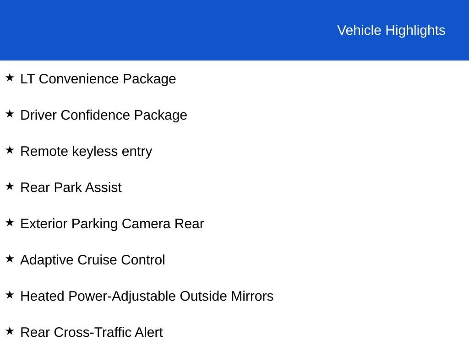Select Heated Power-Adjustable Outside Mirrors text
469x352 pixels.
(147, 296)
